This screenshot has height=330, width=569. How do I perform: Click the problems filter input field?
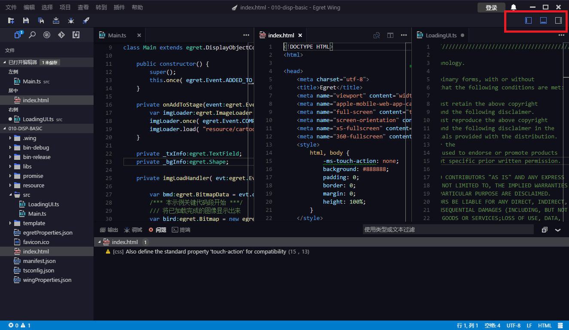click(x=448, y=229)
